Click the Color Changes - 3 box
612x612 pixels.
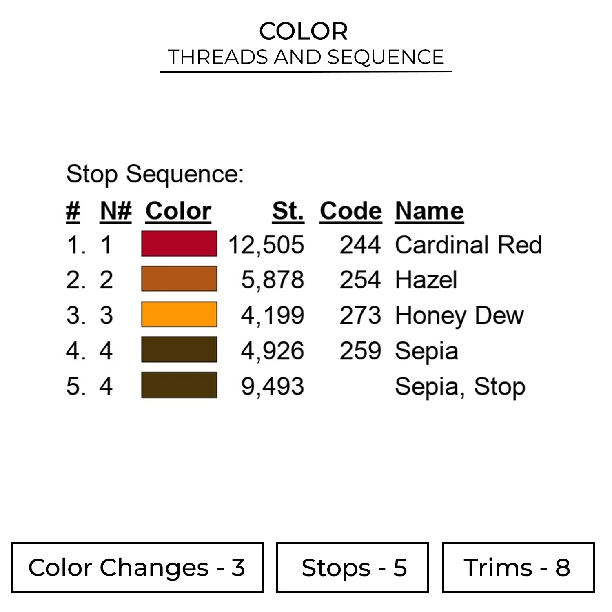point(137,568)
